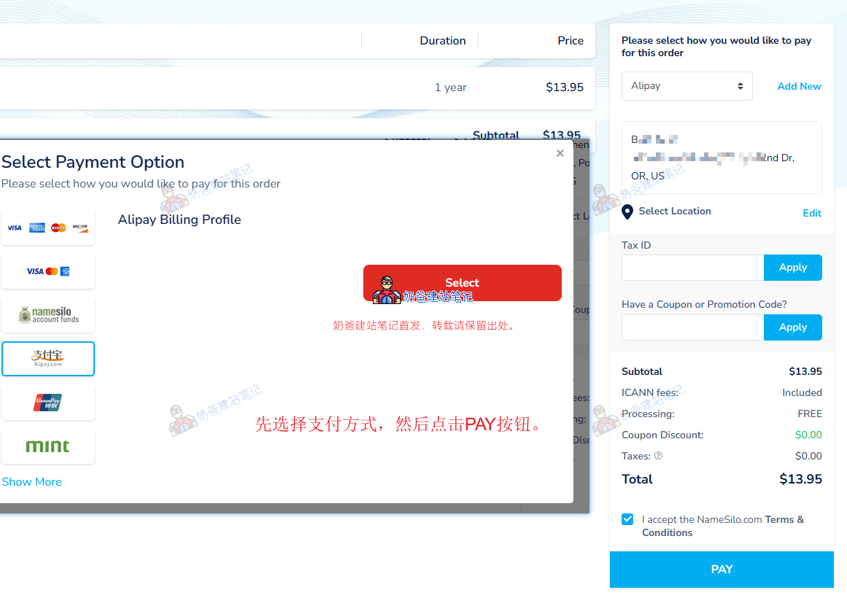
Task: Choose UnionPay payment option
Action: [48, 402]
